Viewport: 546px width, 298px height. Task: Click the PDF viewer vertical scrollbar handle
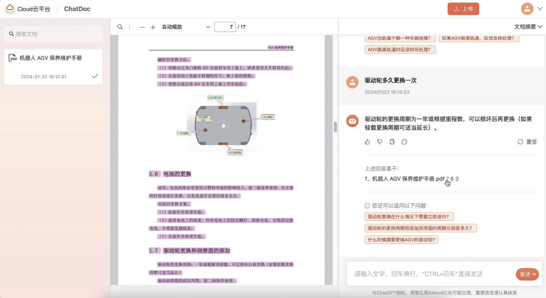[335, 127]
